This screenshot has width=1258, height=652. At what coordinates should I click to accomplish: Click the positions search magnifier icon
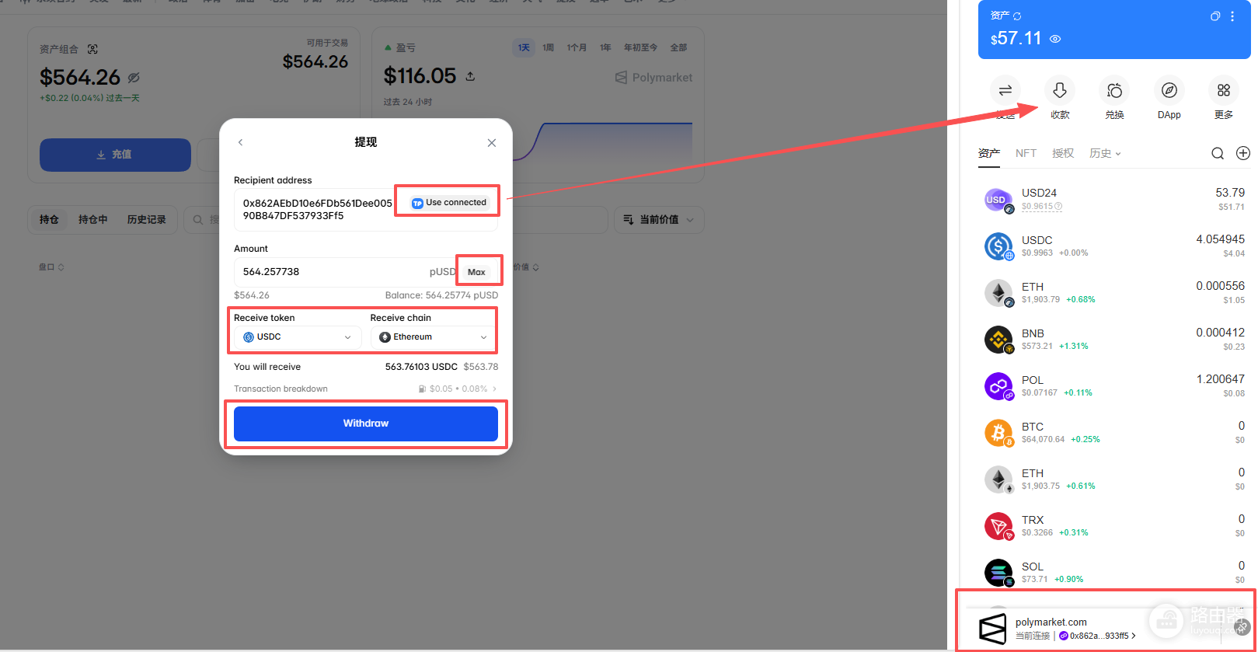(x=198, y=220)
